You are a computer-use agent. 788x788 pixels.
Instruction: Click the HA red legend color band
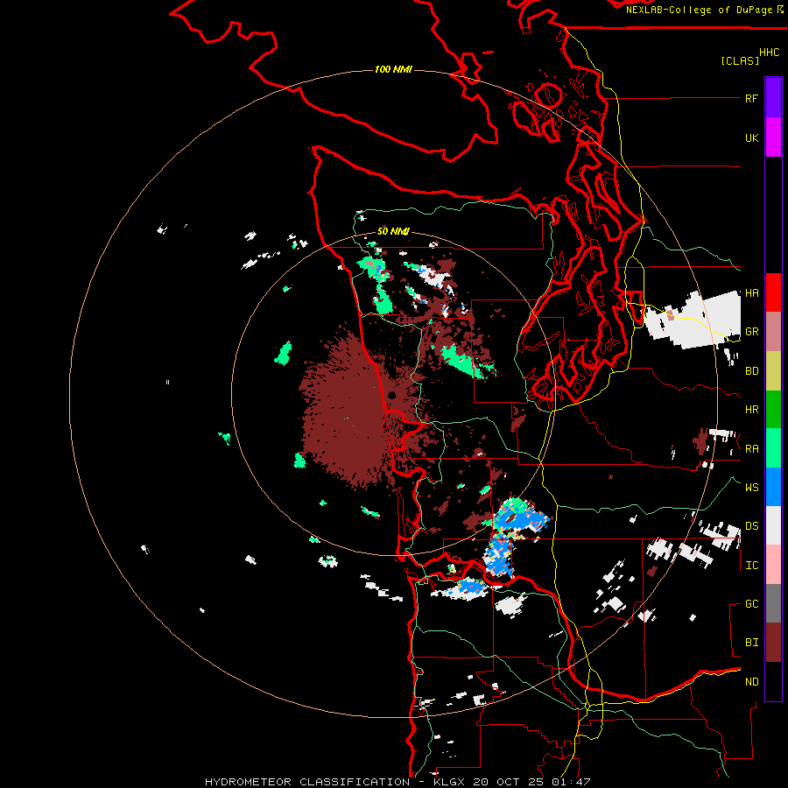pyautogui.click(x=773, y=292)
